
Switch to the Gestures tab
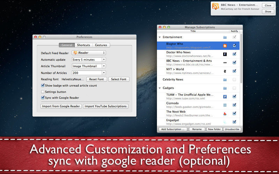101,45
